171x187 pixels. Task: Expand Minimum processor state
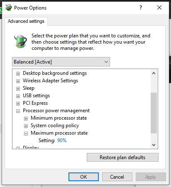(26, 118)
